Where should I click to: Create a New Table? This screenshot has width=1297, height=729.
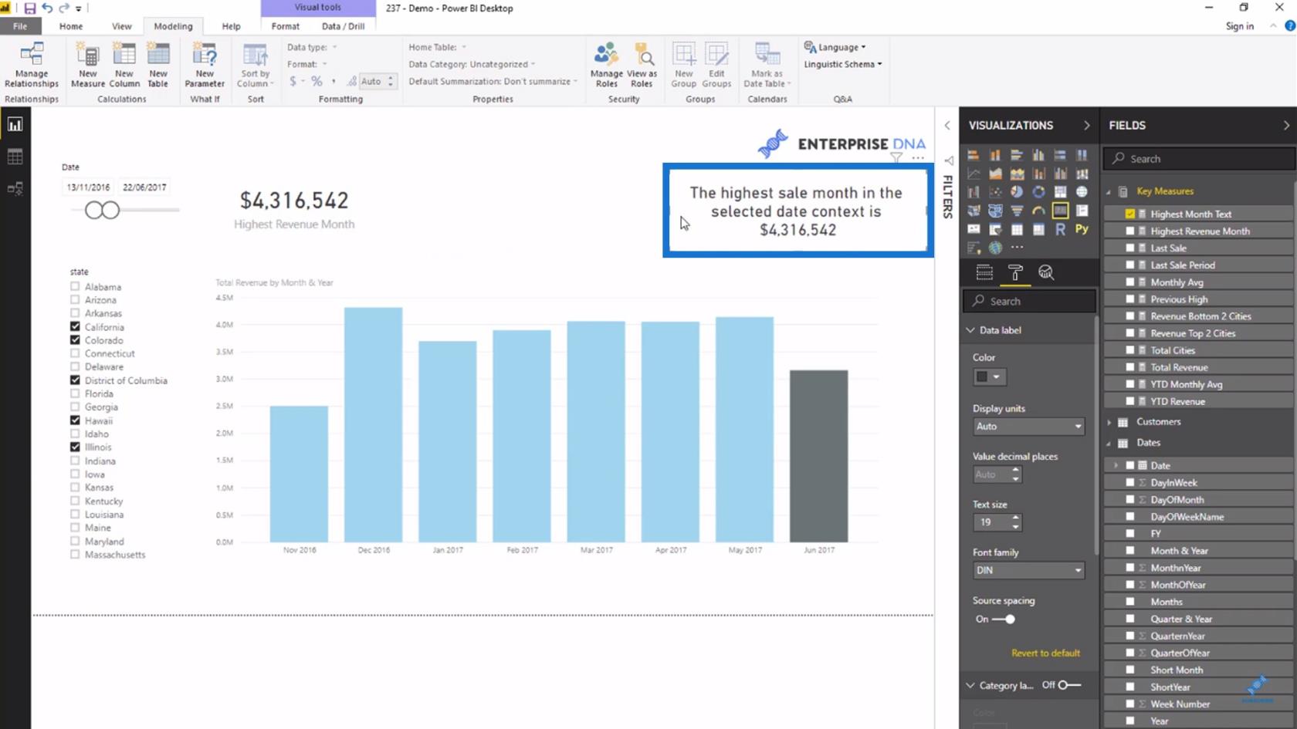(158, 66)
